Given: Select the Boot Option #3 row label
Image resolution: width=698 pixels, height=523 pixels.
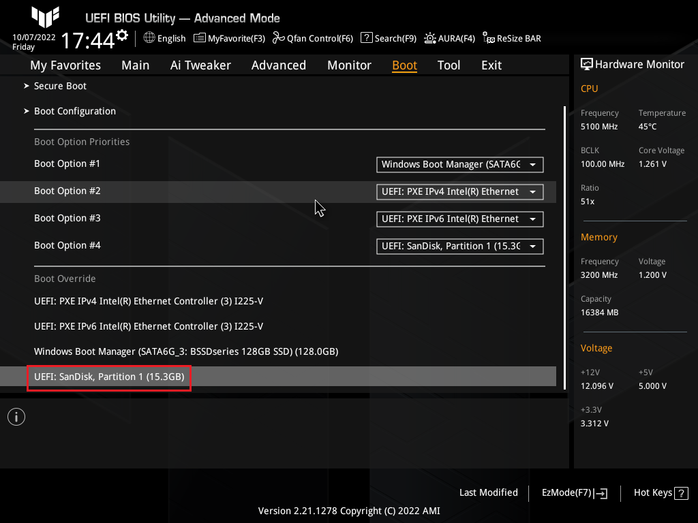Looking at the screenshot, I should pos(67,218).
